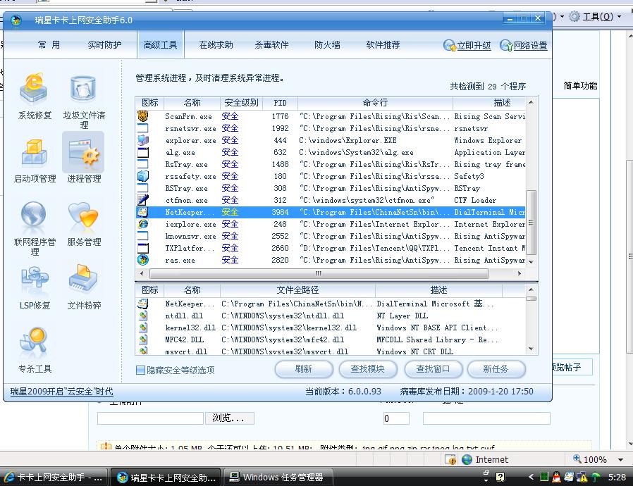Open the LSP修复 repair tool
Image resolution: width=633 pixels, height=486 pixels.
tap(35, 278)
